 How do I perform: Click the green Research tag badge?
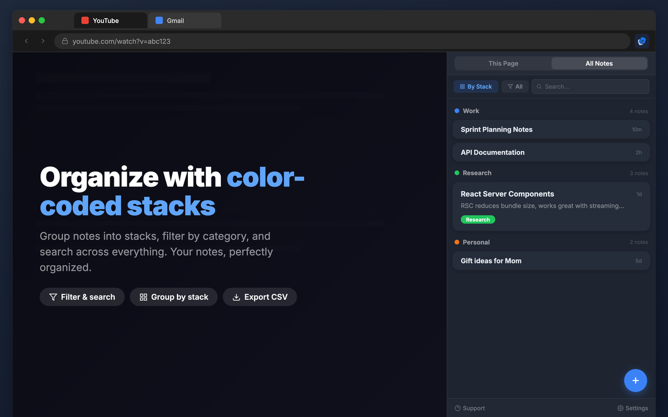478,219
